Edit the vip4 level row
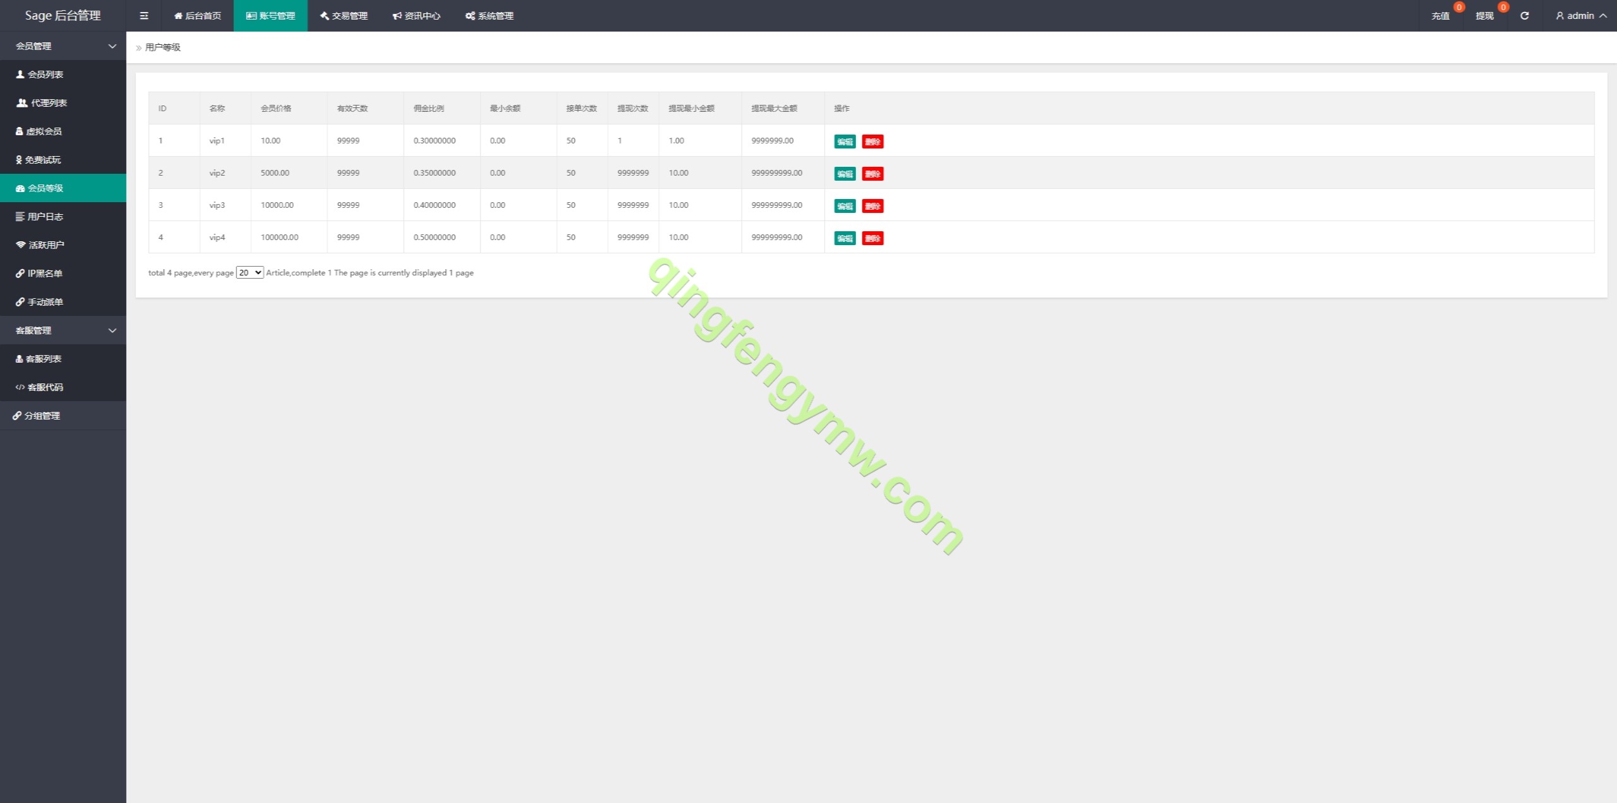This screenshot has height=803, width=1617. pos(845,238)
